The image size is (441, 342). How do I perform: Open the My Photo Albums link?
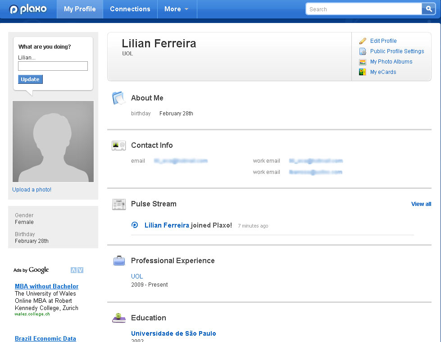tap(391, 62)
